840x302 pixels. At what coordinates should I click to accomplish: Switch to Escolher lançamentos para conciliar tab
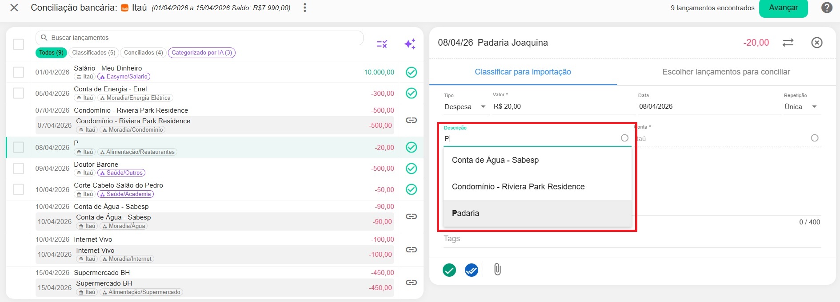726,72
